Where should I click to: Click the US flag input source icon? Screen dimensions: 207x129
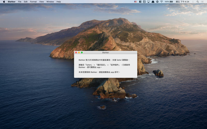point(135,2)
